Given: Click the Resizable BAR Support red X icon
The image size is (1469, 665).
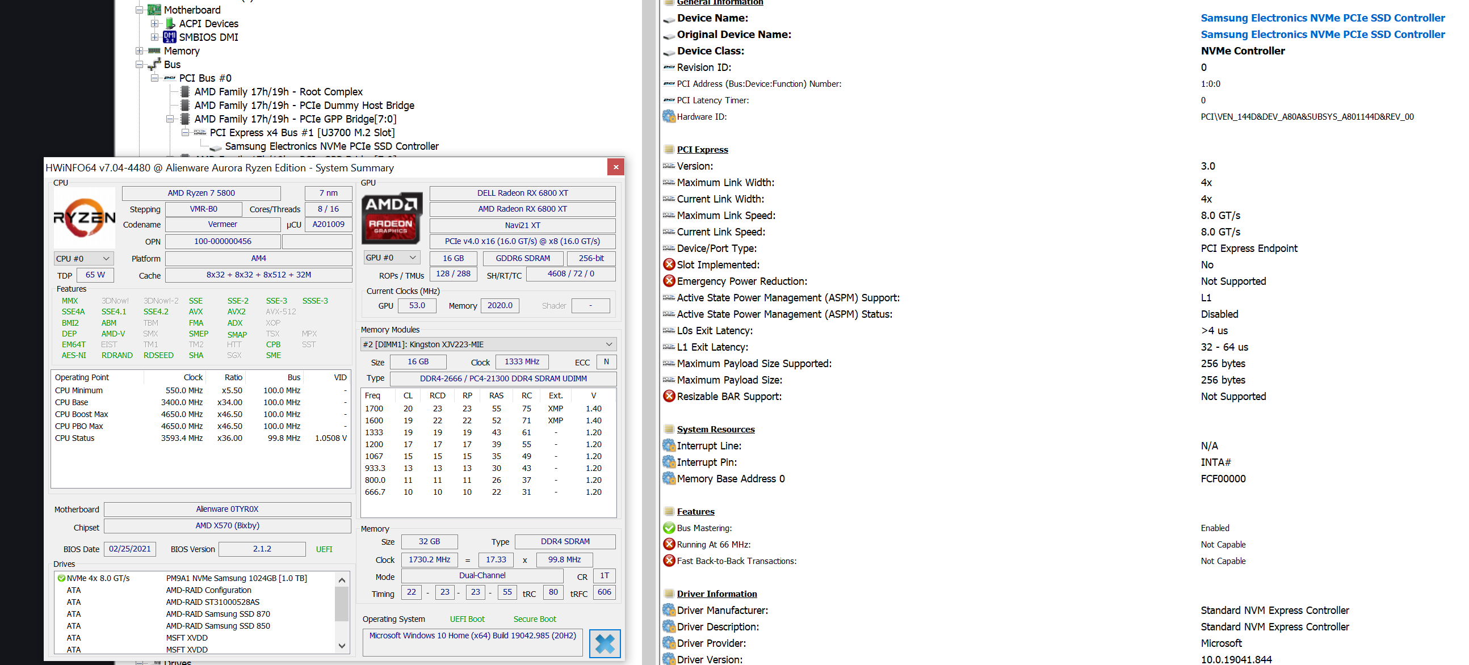Looking at the screenshot, I should 669,396.
